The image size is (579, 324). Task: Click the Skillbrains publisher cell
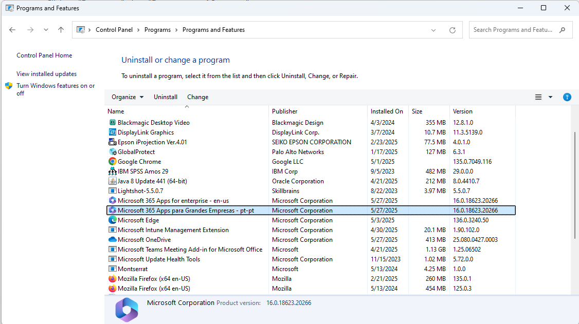[286, 191]
